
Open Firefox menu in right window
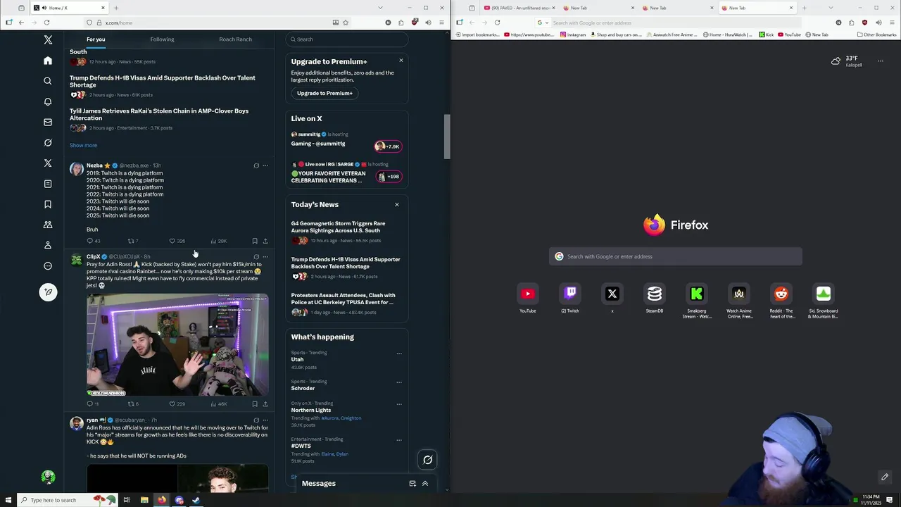(x=892, y=23)
